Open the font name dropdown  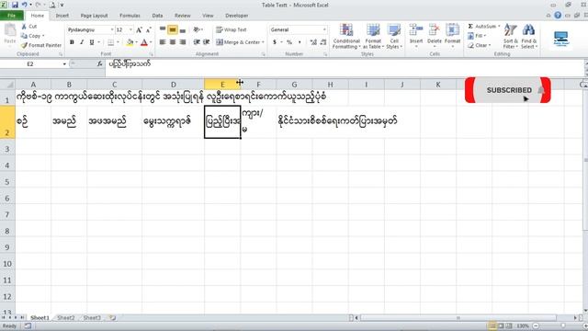(x=112, y=29)
